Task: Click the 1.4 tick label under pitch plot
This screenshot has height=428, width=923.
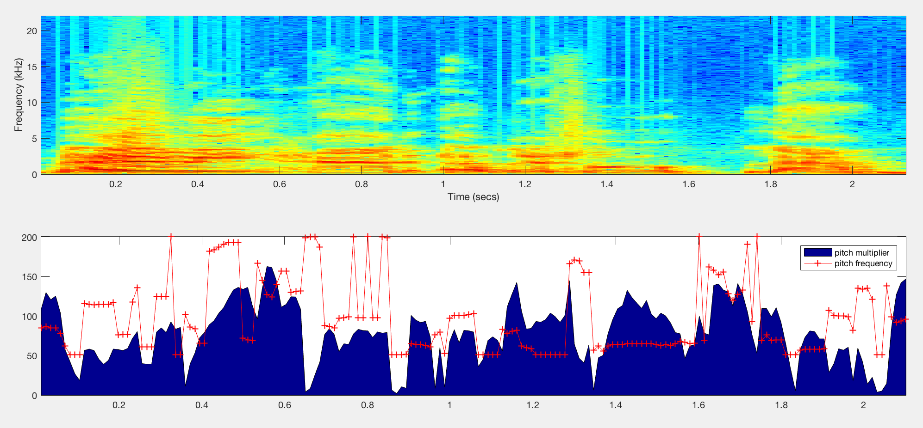Action: [616, 405]
